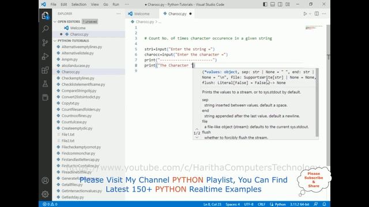Click the VS Code logo in title bar
The image size is (369, 207).
44,4
